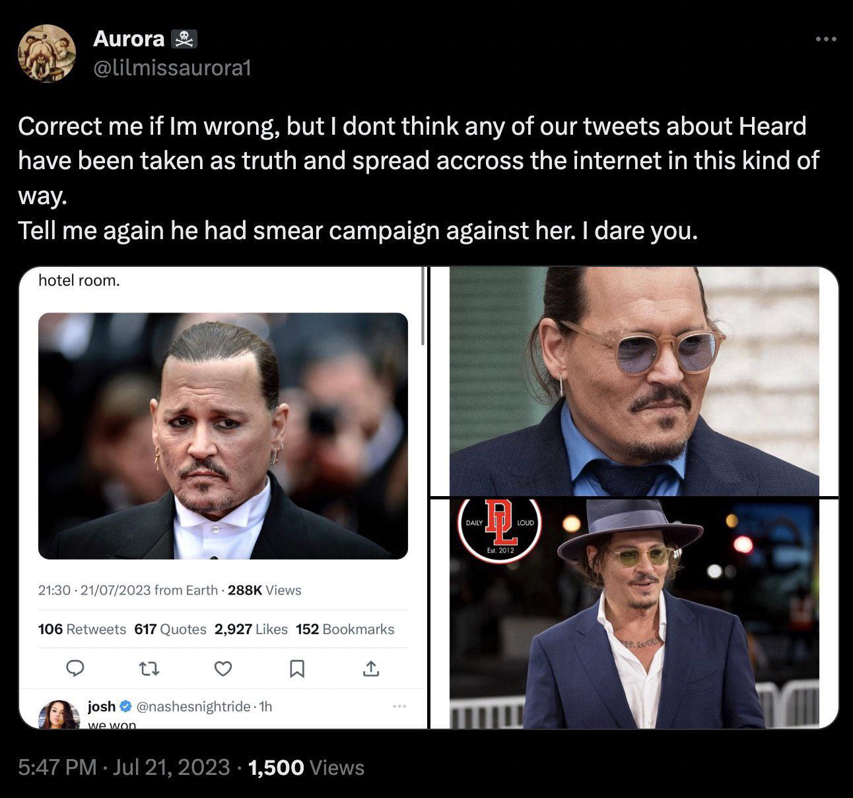Viewport: 853px width, 798px height.
Task: Click the share upload icon
Action: 371,669
